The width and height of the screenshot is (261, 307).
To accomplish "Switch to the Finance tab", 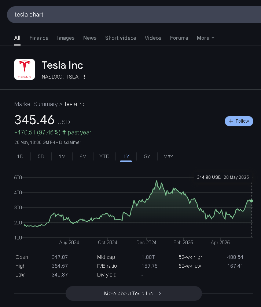I will point(39,38).
